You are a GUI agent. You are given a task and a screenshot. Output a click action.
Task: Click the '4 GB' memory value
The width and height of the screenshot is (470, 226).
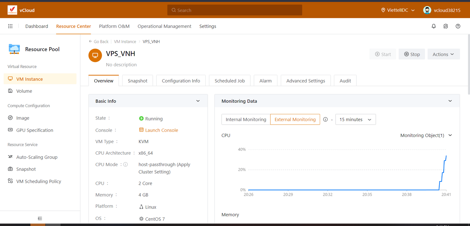(143, 195)
